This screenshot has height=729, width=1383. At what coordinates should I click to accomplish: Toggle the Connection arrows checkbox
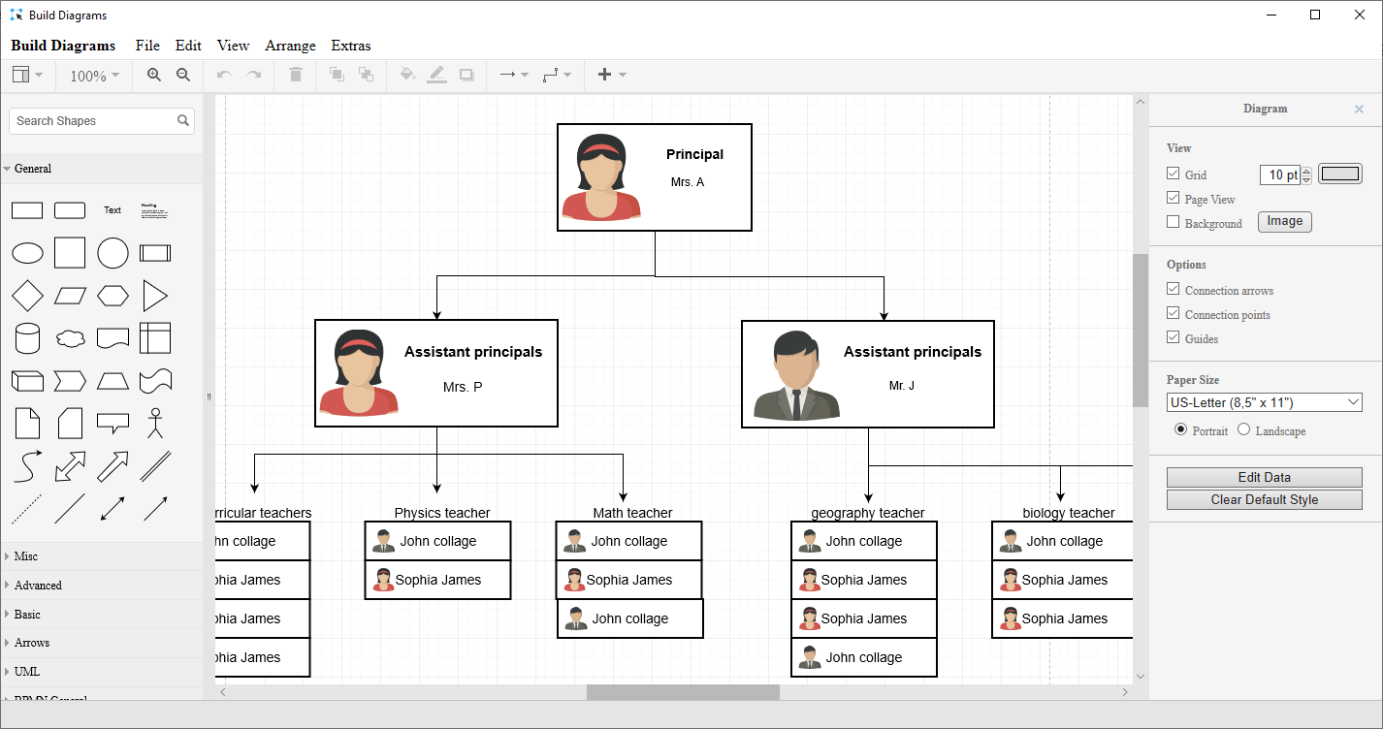click(1174, 289)
